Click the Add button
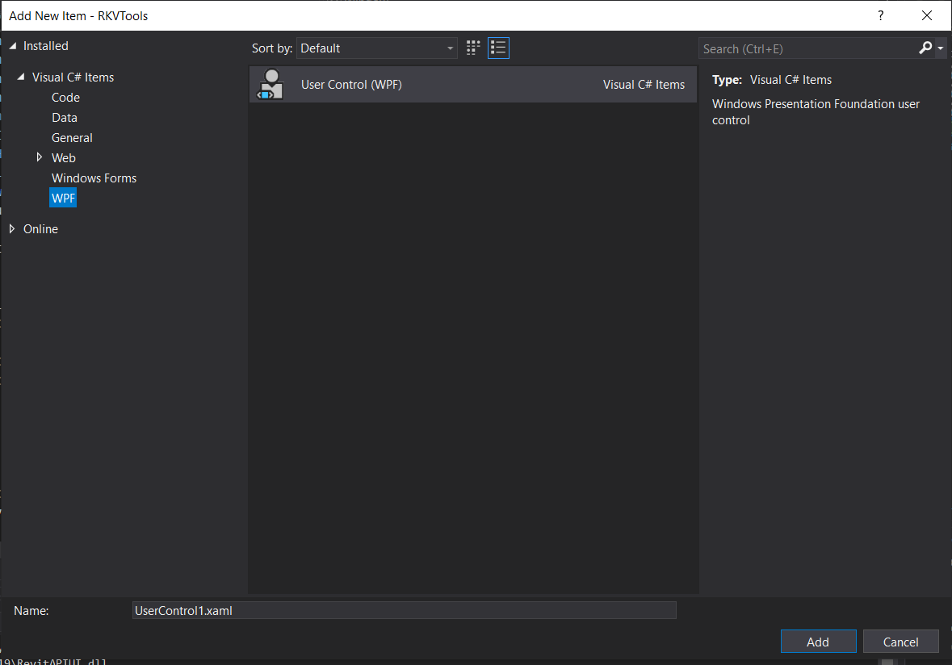This screenshot has height=665, width=952. tap(818, 641)
